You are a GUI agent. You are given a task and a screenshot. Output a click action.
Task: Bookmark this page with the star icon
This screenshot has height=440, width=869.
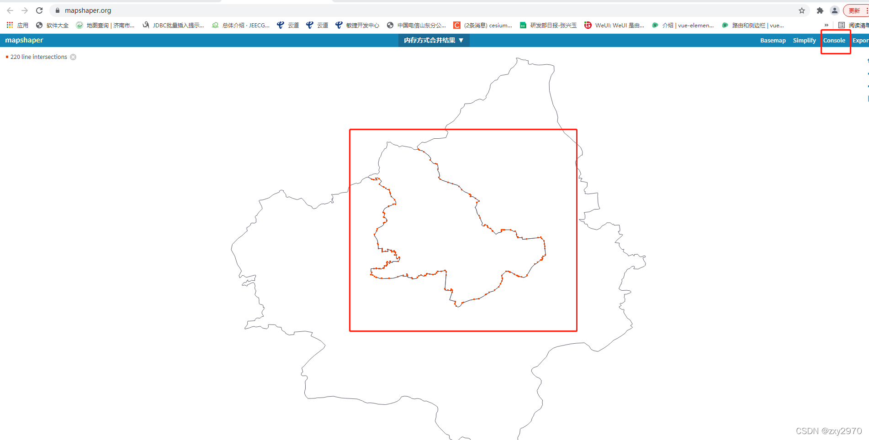802,10
